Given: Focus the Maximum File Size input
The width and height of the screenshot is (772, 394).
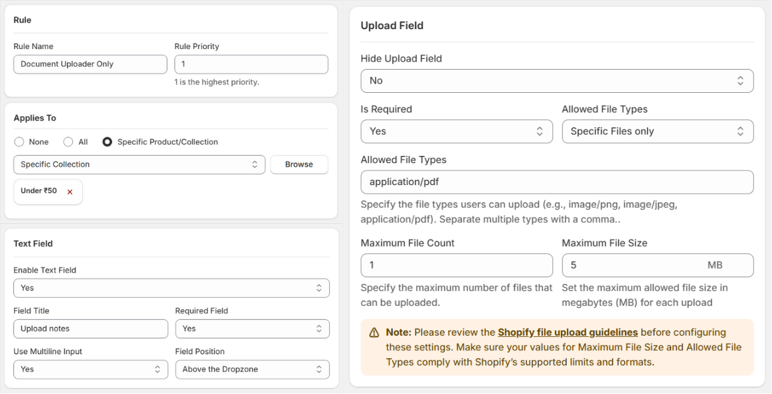Looking at the screenshot, I should 631,265.
